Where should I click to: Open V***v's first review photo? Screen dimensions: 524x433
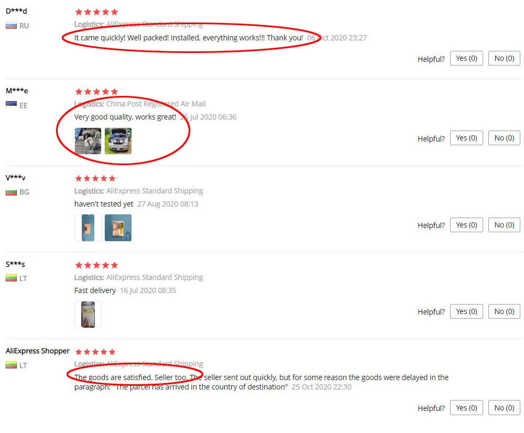(x=88, y=228)
